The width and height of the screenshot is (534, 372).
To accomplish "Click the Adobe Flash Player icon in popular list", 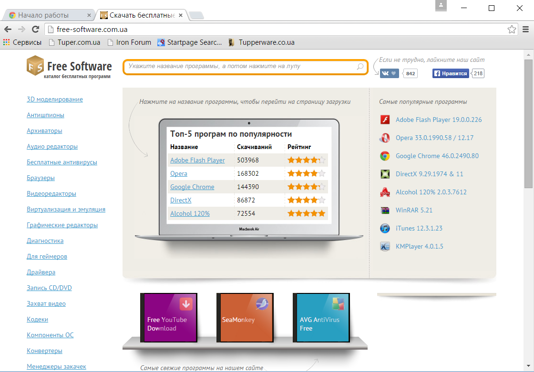I will coord(385,120).
